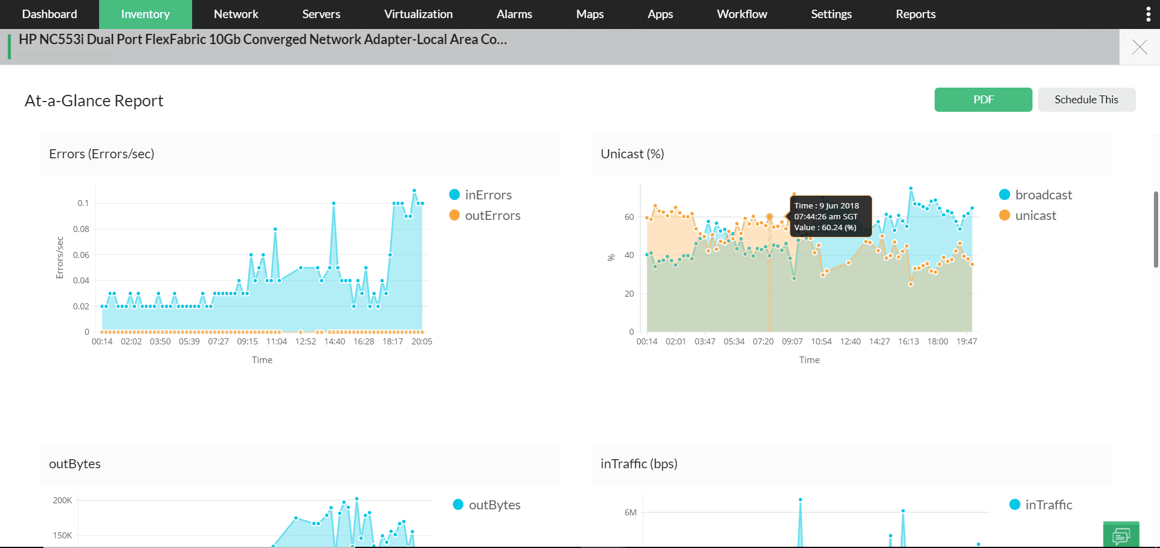Go to the Servers tab
Viewport: 1160px width, 548px height.
[321, 15]
